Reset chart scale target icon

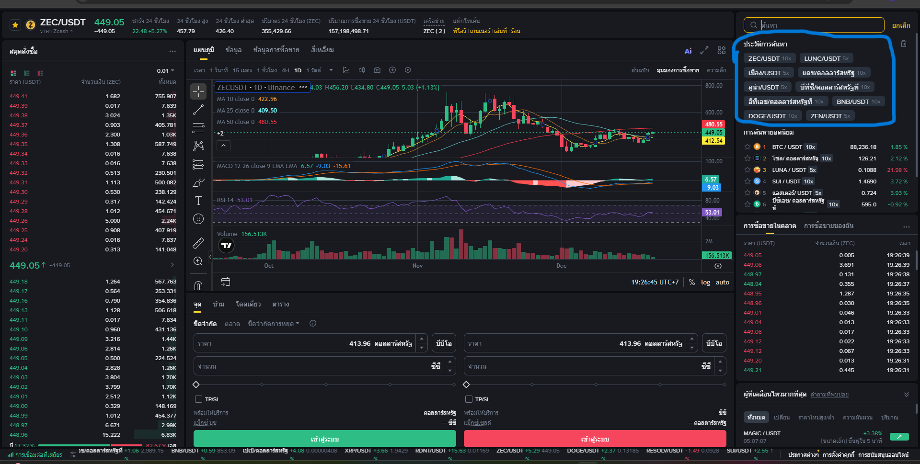click(x=718, y=266)
